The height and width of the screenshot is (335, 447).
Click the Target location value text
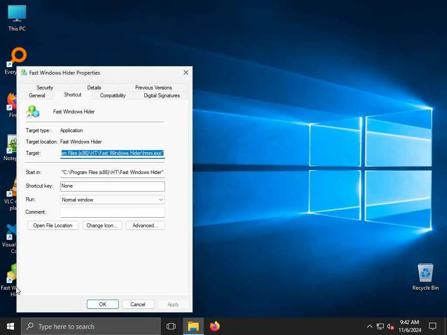point(81,142)
